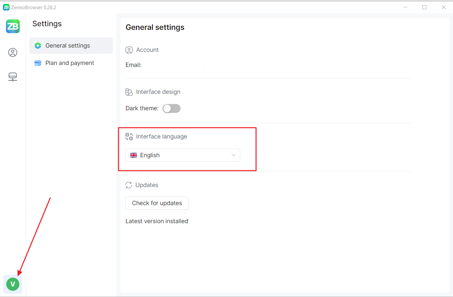Switch to Plan and payment section
This screenshot has height=297, width=453.
click(x=70, y=63)
